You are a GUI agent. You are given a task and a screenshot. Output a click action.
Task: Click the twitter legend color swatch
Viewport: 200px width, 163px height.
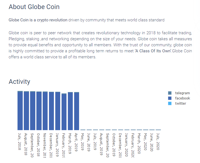(x=170, y=104)
